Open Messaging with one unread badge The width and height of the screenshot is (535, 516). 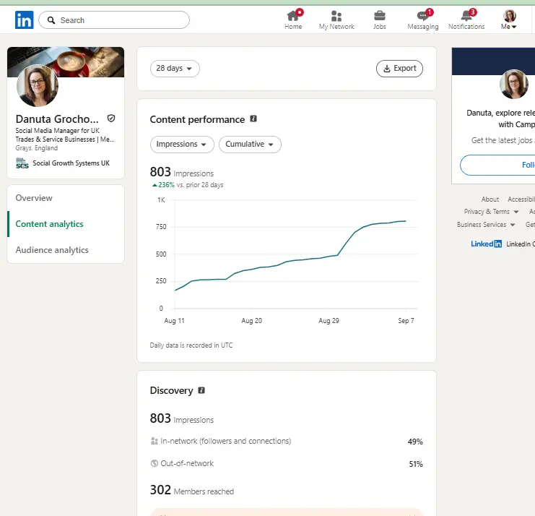tap(423, 20)
